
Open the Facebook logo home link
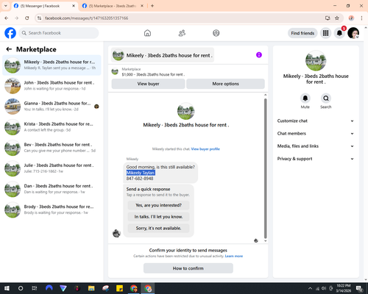point(10,33)
